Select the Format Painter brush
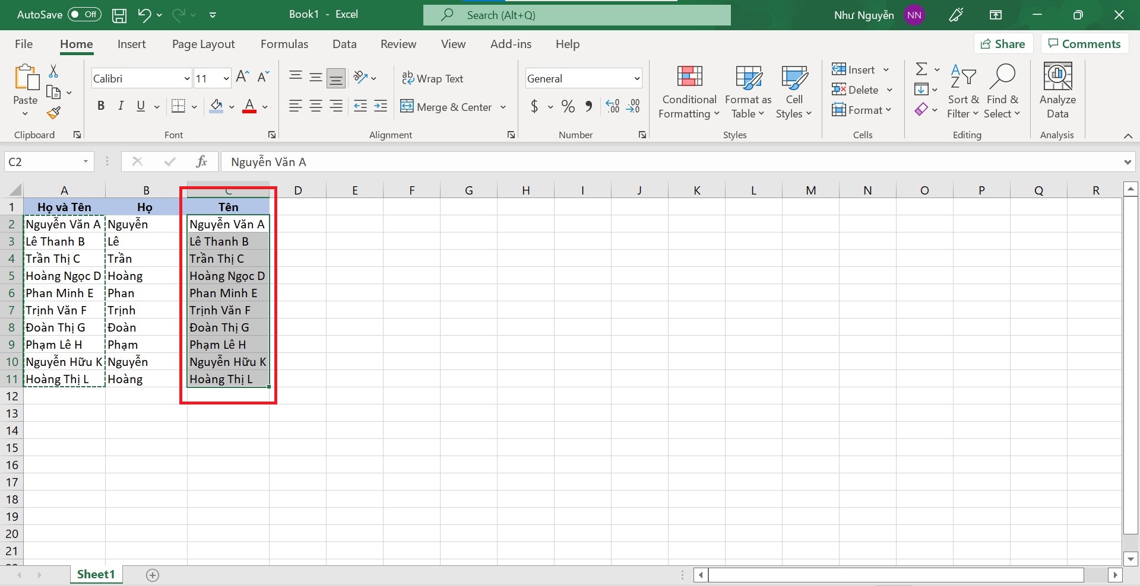The height and width of the screenshot is (586, 1140). click(53, 113)
